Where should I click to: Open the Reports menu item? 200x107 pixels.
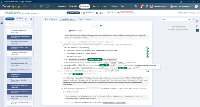96,6
